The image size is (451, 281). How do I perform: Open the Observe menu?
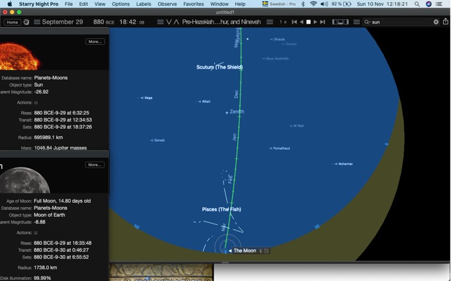click(167, 4)
